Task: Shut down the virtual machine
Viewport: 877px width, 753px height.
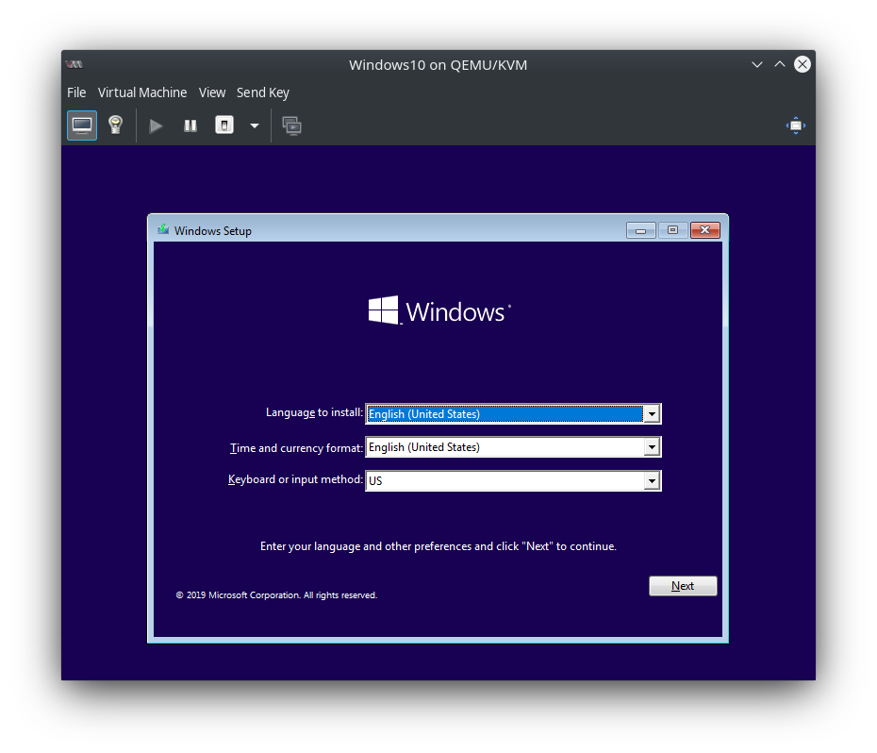Action: (x=224, y=125)
